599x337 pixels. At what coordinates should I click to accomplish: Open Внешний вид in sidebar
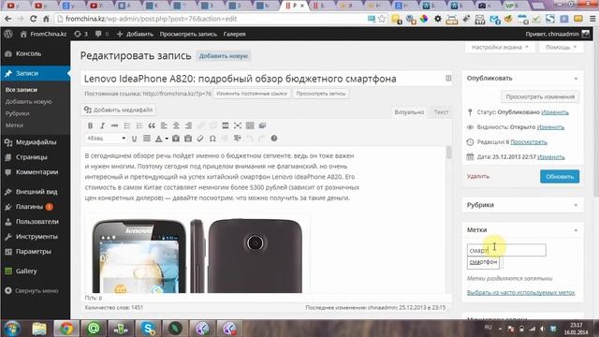(x=36, y=192)
